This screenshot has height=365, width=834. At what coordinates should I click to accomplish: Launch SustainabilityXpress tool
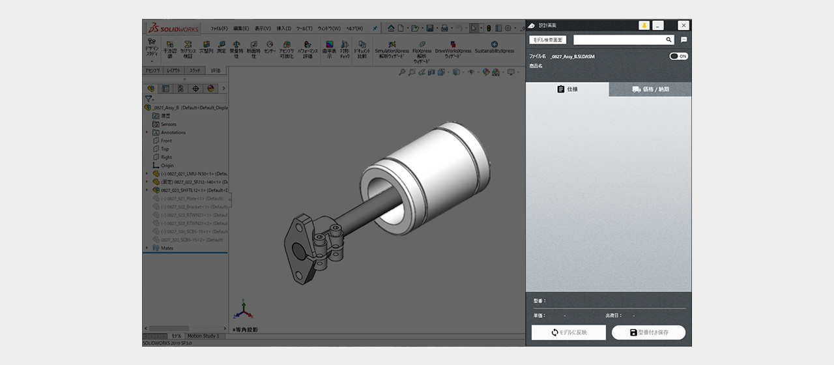494,47
